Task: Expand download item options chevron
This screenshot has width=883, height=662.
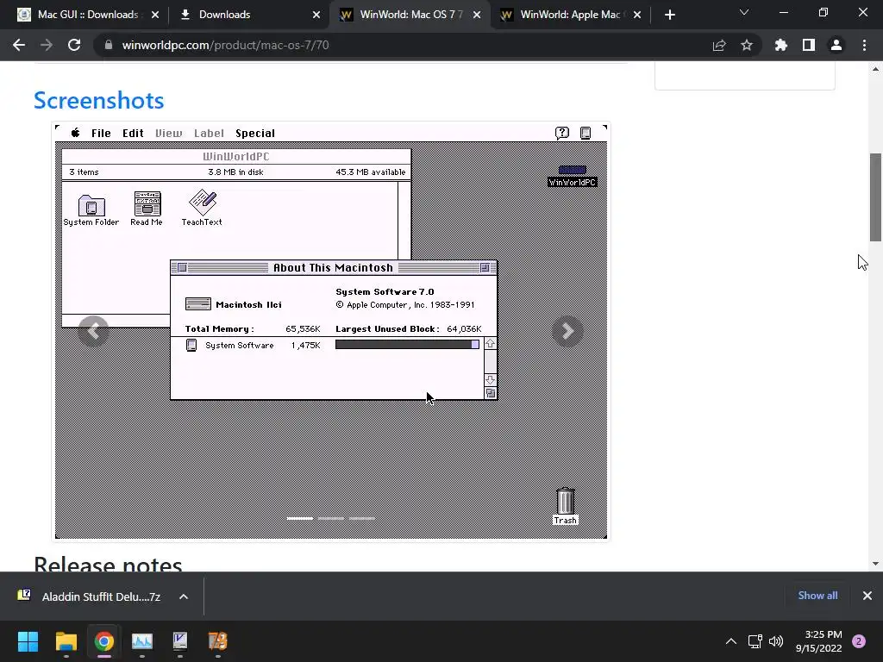Action: (184, 596)
